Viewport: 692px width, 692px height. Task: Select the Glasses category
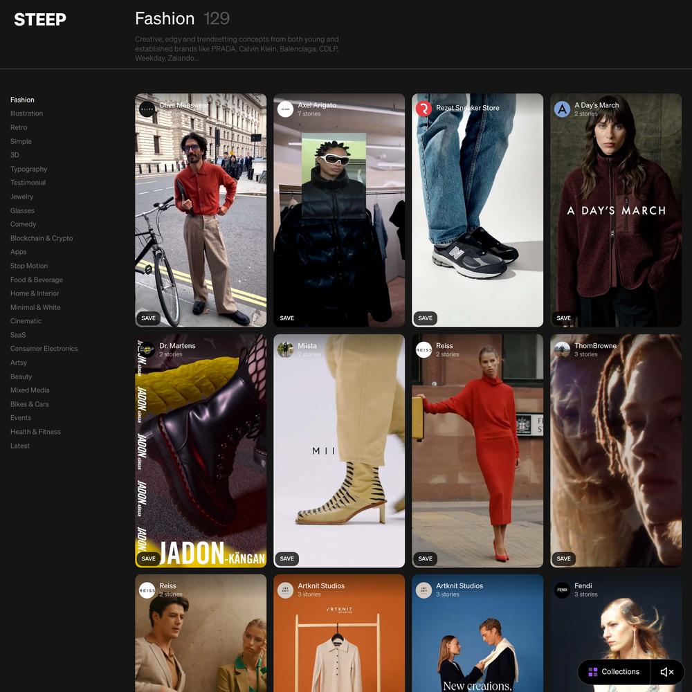click(22, 211)
